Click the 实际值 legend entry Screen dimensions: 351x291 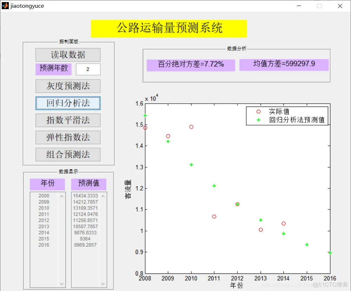pyautogui.click(x=280, y=111)
